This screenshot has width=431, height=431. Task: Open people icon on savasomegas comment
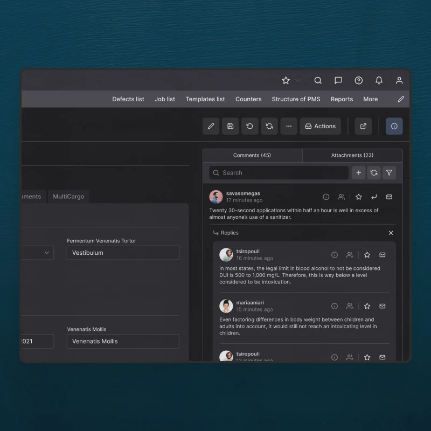click(x=341, y=197)
